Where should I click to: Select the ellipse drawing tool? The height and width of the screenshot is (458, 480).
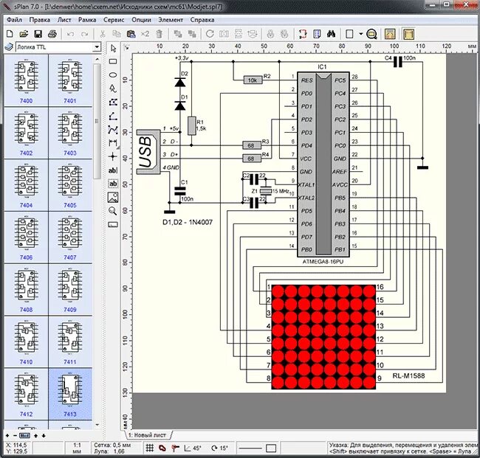113,75
